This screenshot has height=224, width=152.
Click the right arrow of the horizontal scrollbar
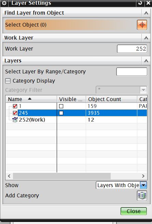tap(143, 176)
